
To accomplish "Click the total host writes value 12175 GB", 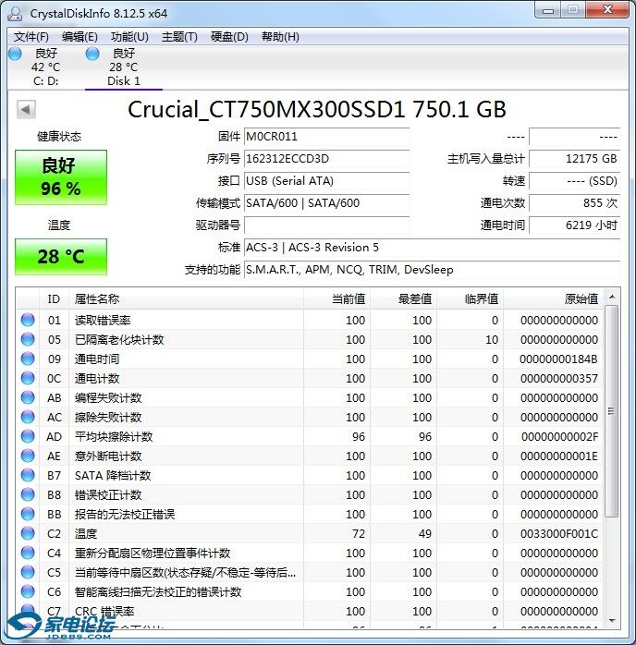I will pyautogui.click(x=574, y=159).
